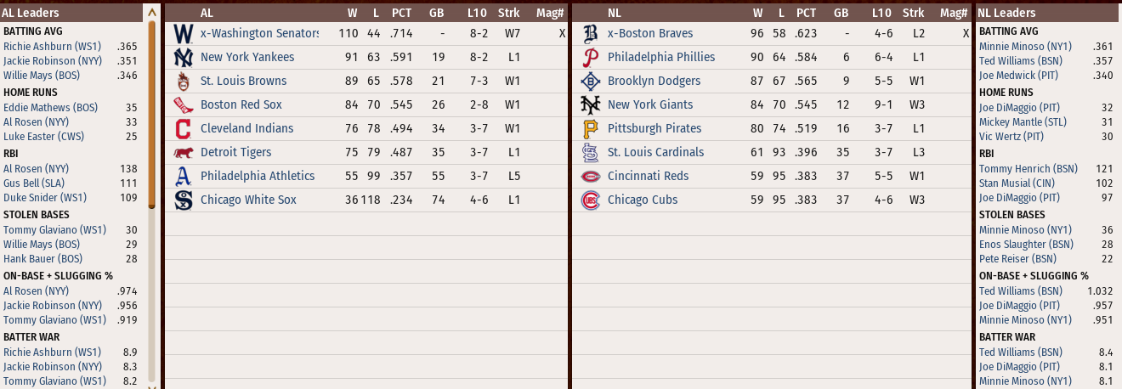Sort AL standings by PCT column
The height and width of the screenshot is (389, 1122).
[x=401, y=13]
